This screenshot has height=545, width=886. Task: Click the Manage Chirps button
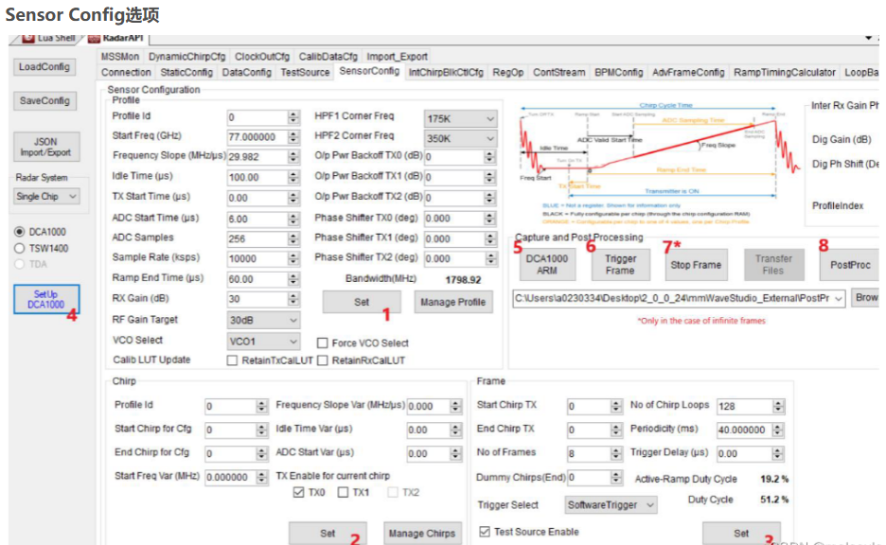422,533
